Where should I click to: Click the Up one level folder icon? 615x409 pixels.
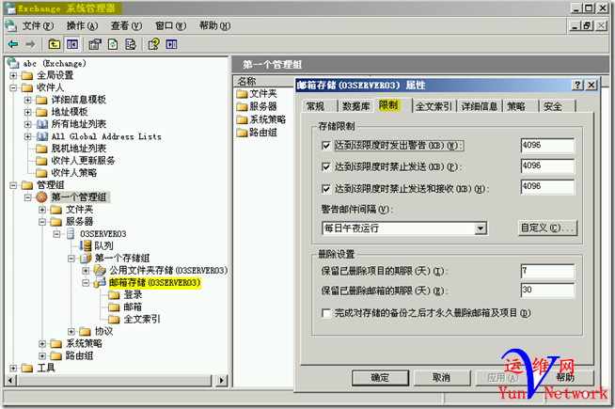(x=55, y=44)
